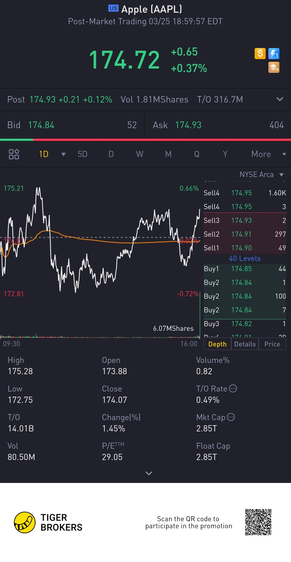Select the 1D chart period
291x562 pixels.
44,154
